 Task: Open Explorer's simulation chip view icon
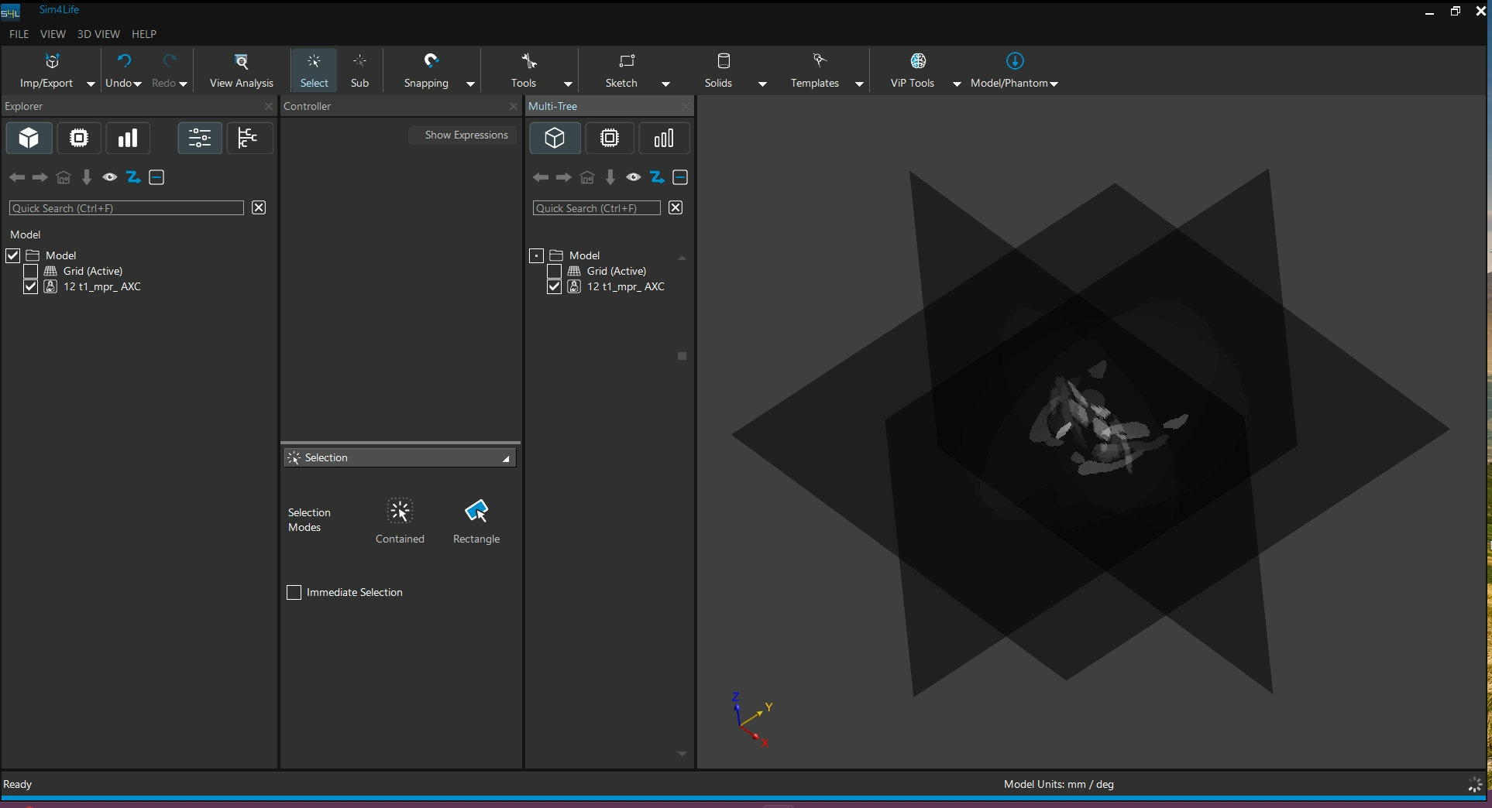tap(79, 139)
